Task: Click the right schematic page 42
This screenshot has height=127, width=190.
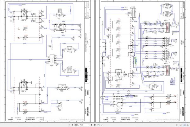Action: (x=142, y=61)
